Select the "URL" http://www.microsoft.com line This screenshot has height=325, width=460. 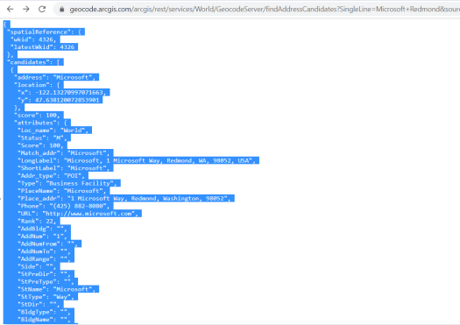(79, 214)
